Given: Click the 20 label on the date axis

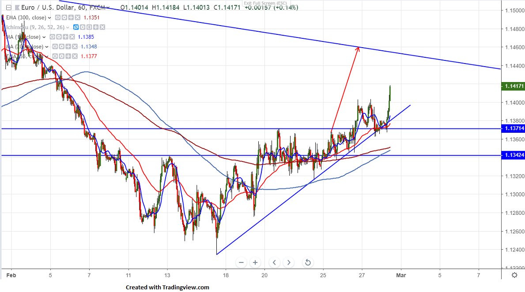Looking at the screenshot, I should coord(264,275).
